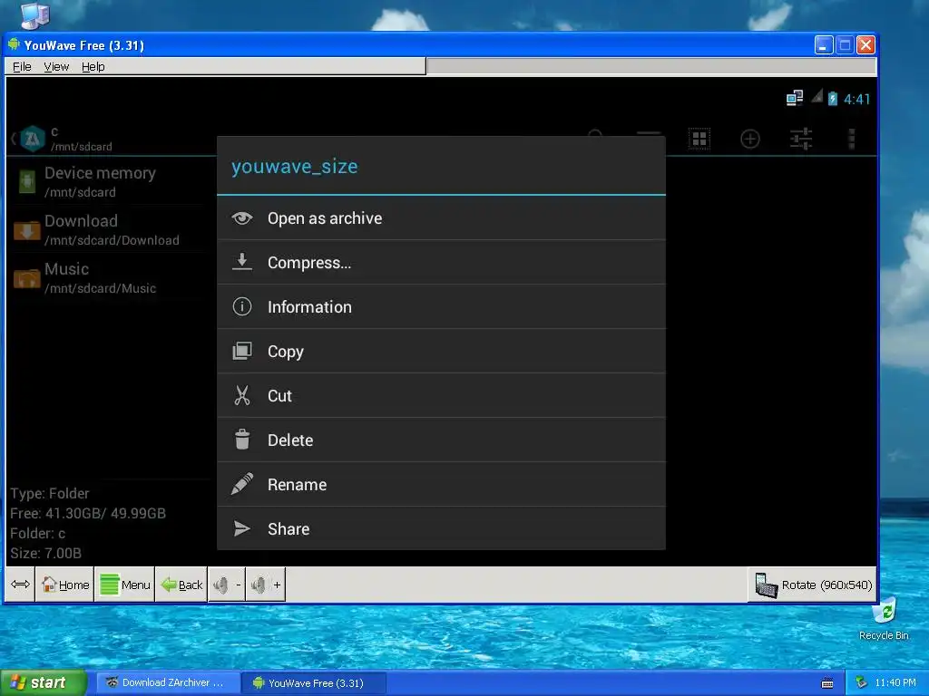929x696 pixels.
Task: Open the three-dot overflow menu
Action: [x=851, y=139]
